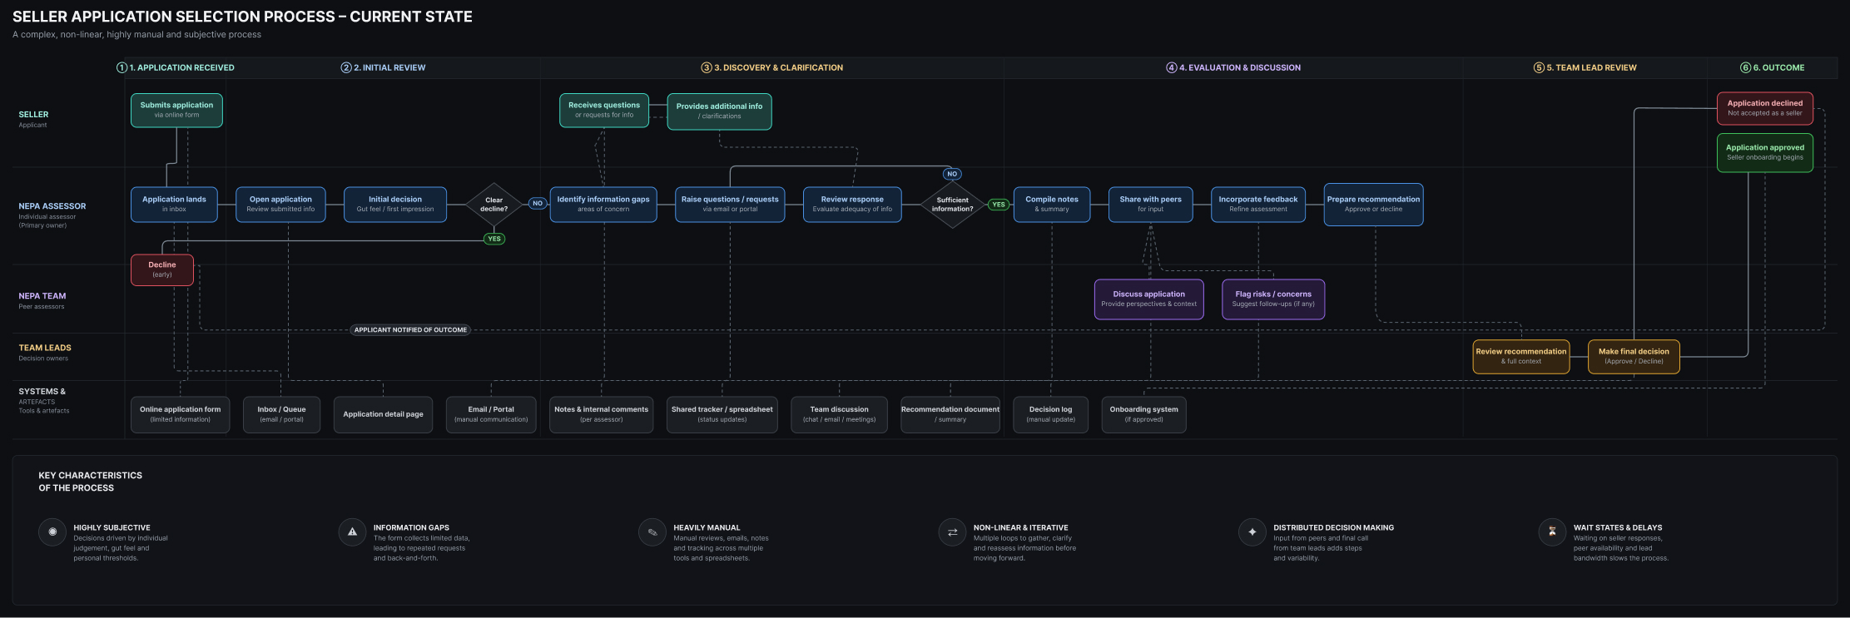Select the purple Discuss application node

1148,299
